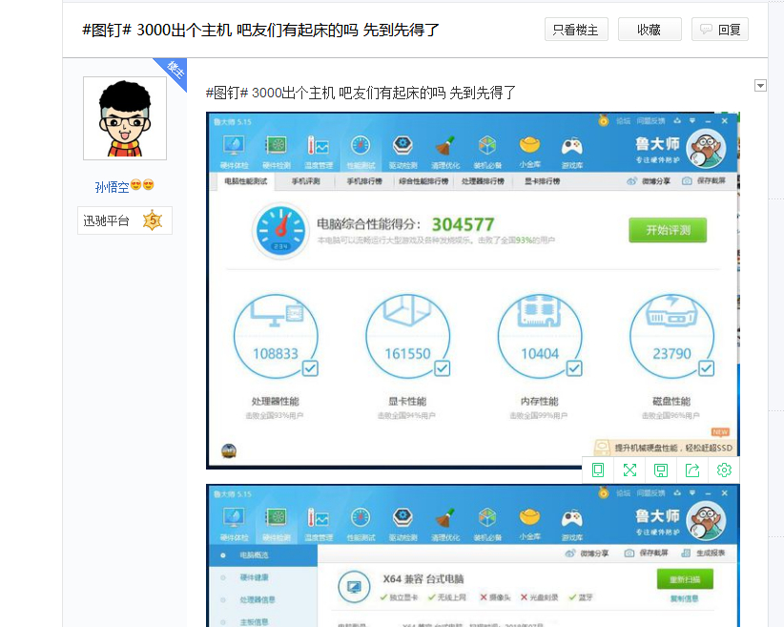
Task: Open 硬件体检 icon in the benchmark score window
Action: [234, 152]
